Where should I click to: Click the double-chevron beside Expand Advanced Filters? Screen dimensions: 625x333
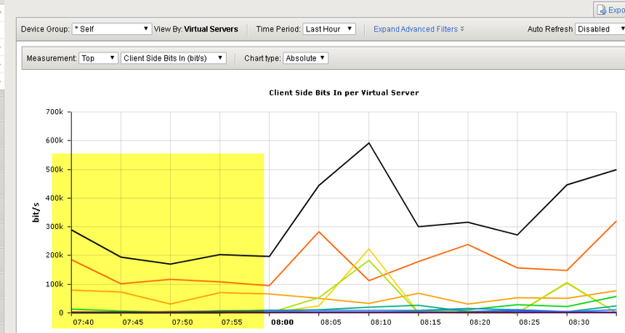pyautogui.click(x=462, y=29)
